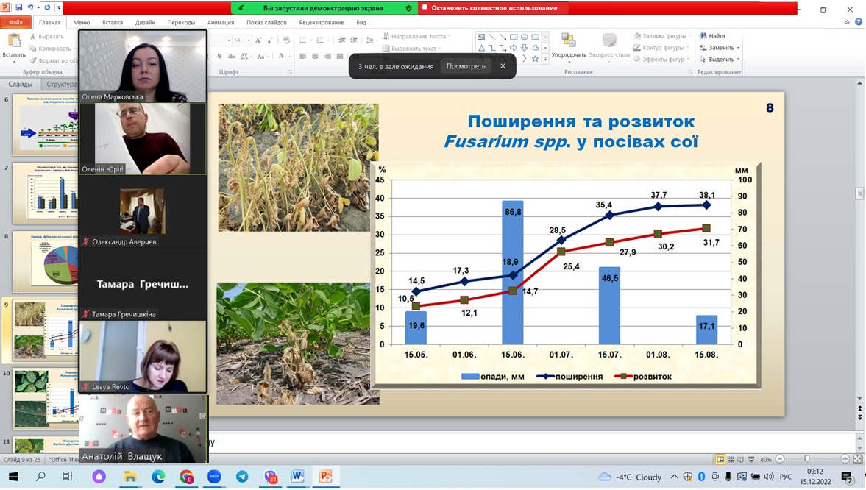Adjust the zoom slider handle
The height and width of the screenshot is (490, 866).
807,459
